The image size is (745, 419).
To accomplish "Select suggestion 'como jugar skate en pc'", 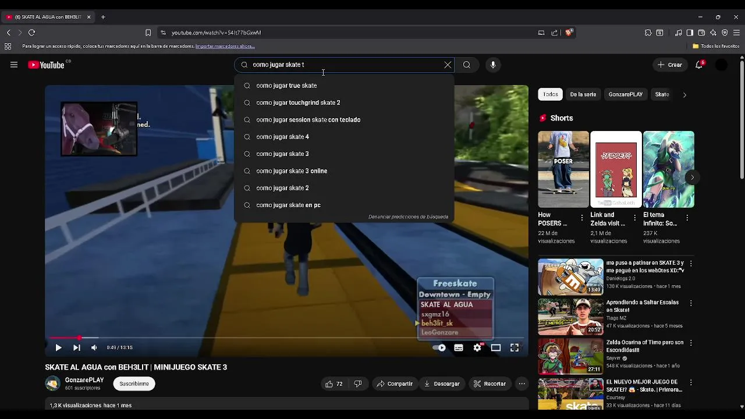I will tap(343, 205).
